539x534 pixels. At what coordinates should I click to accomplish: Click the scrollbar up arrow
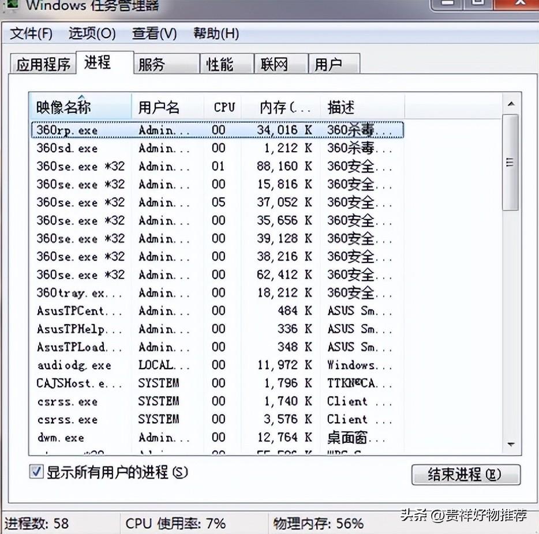coord(511,104)
